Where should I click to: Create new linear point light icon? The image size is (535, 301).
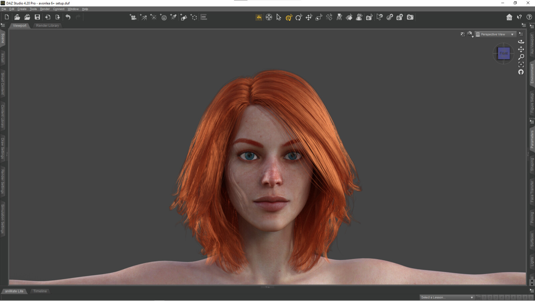point(164,17)
